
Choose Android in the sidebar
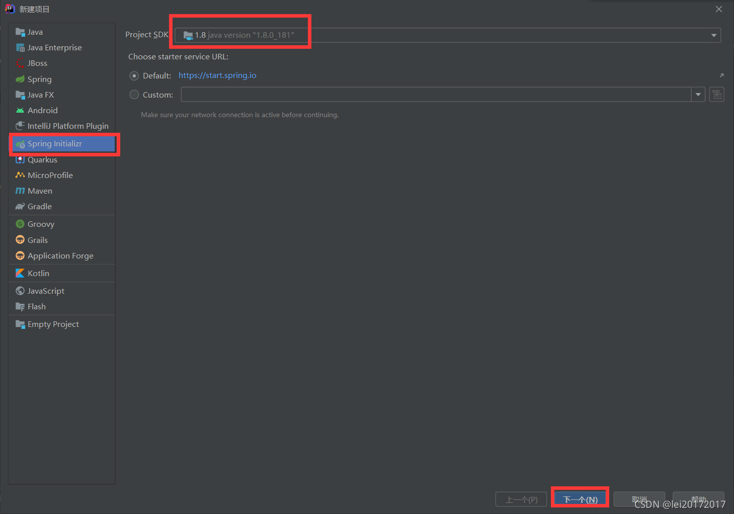pyautogui.click(x=62, y=110)
